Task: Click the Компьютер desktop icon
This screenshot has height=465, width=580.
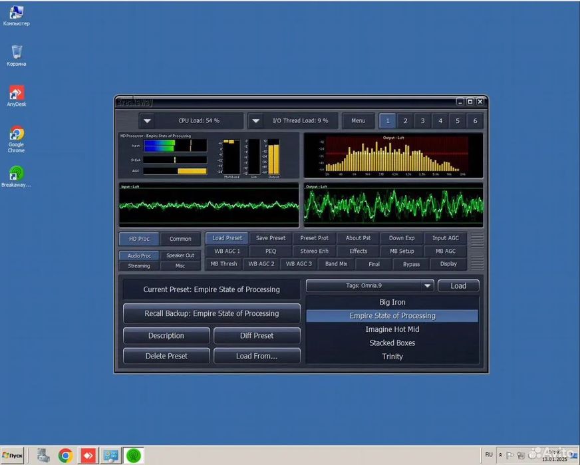Action: (x=16, y=13)
